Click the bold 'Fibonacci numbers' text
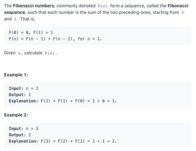This screenshot has height=151, width=196. pos(33,6)
